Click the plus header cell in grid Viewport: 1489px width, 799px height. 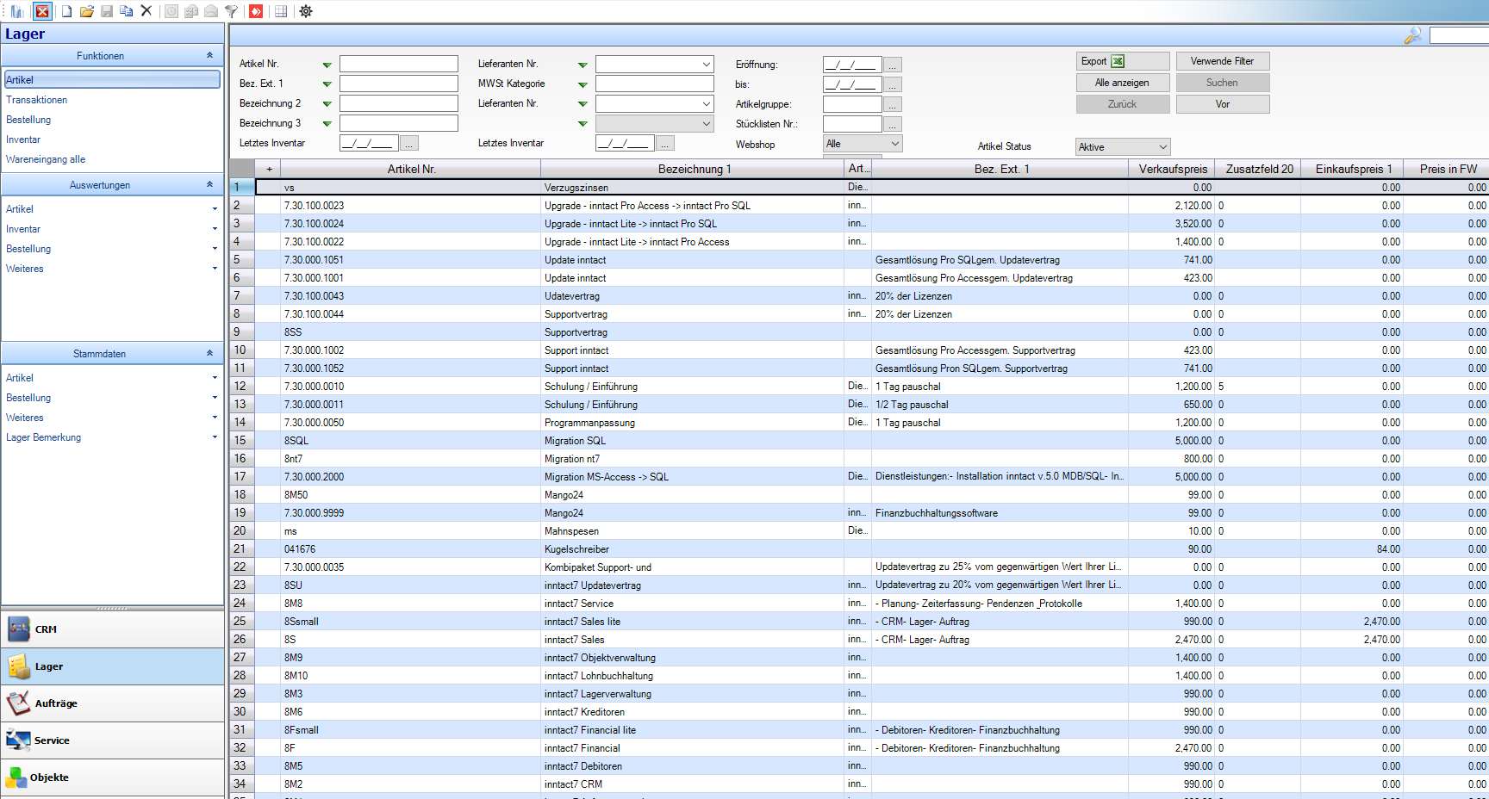269,169
